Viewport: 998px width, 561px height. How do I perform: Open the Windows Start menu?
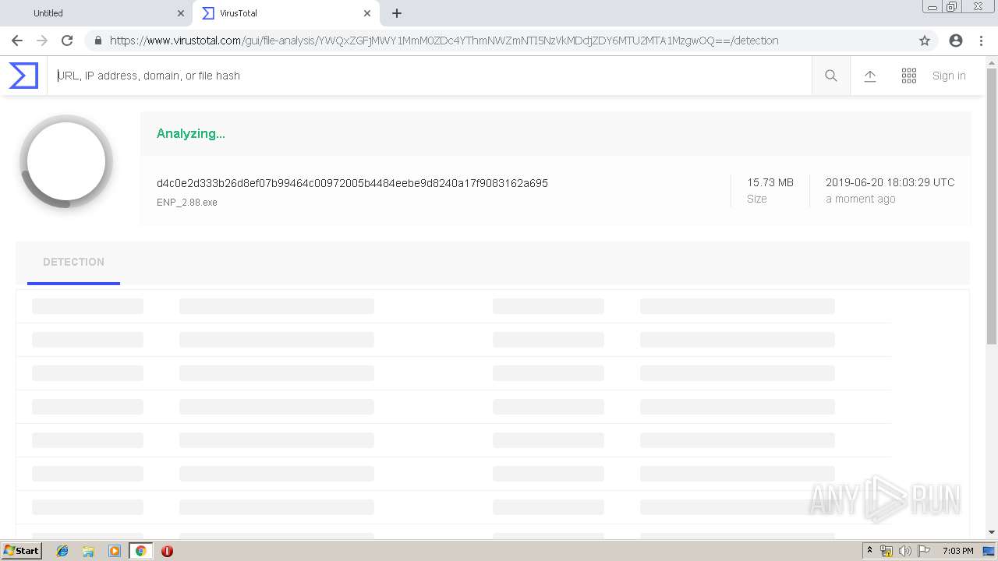pos(21,551)
